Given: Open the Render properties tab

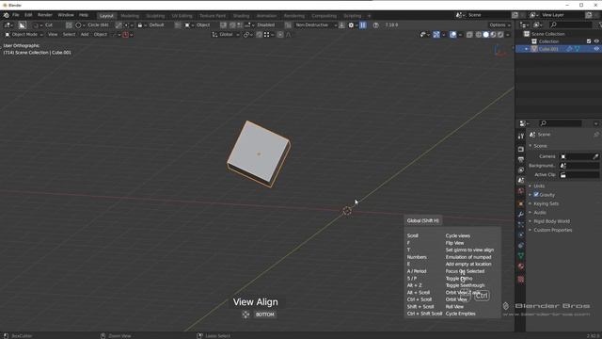Looking at the screenshot, I should (520, 149).
